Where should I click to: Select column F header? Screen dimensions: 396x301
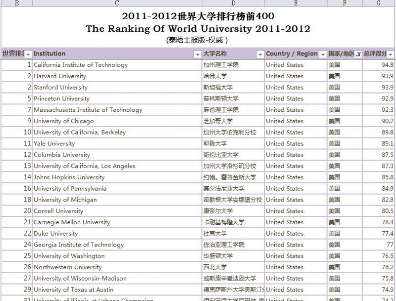345,3
